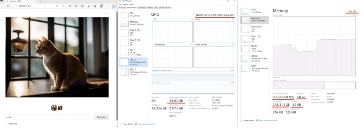Viewport: 364px width, 128px height.
Task: Open Read Aloud in the address bar
Action: tap(57, 6)
